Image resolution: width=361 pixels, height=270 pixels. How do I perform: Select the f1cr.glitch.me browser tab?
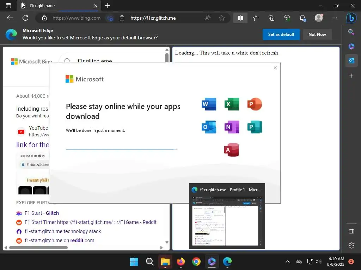click(x=59, y=6)
